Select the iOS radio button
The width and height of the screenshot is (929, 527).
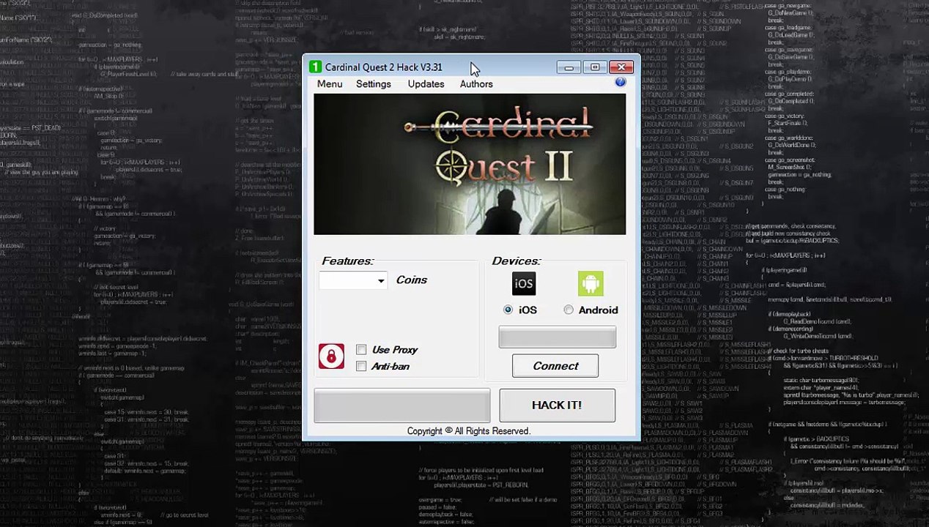[x=508, y=310]
